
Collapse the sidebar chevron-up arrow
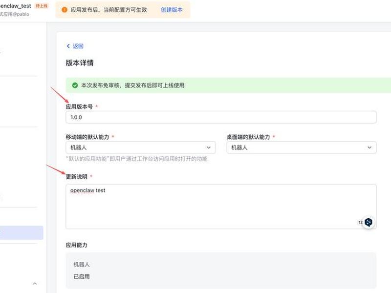(35, 284)
